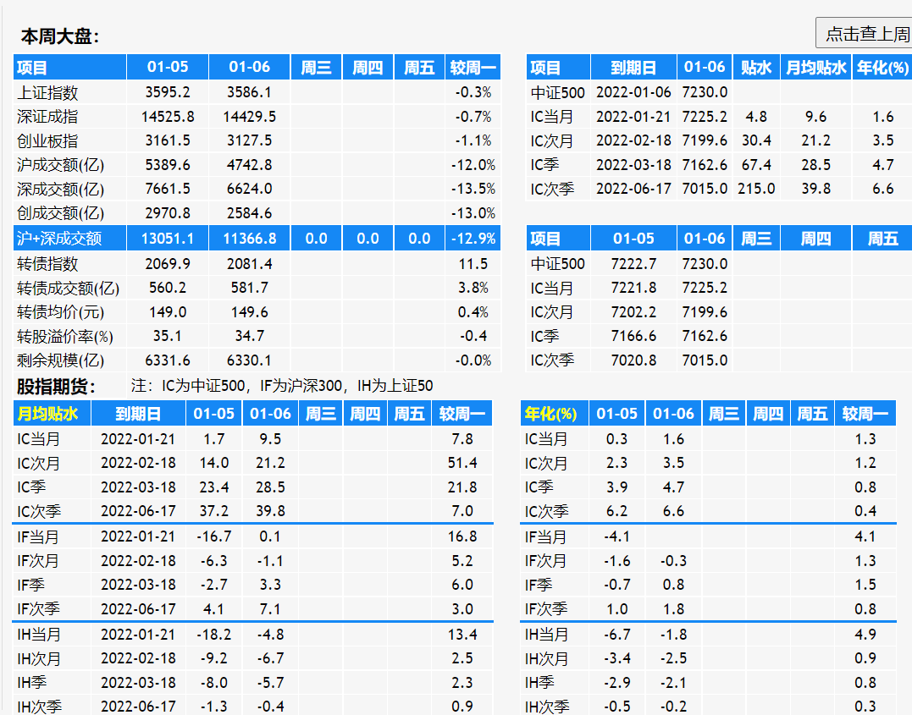Click 中证500 01-05 value 7222.7
Screen dimensions: 912x715
point(633,264)
